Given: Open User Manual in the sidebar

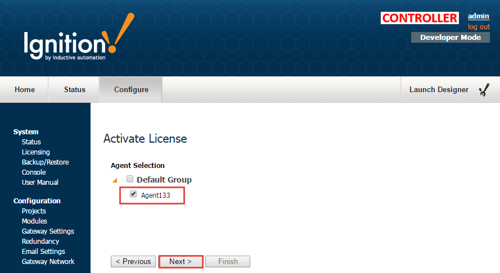Looking at the screenshot, I should click(x=40, y=183).
